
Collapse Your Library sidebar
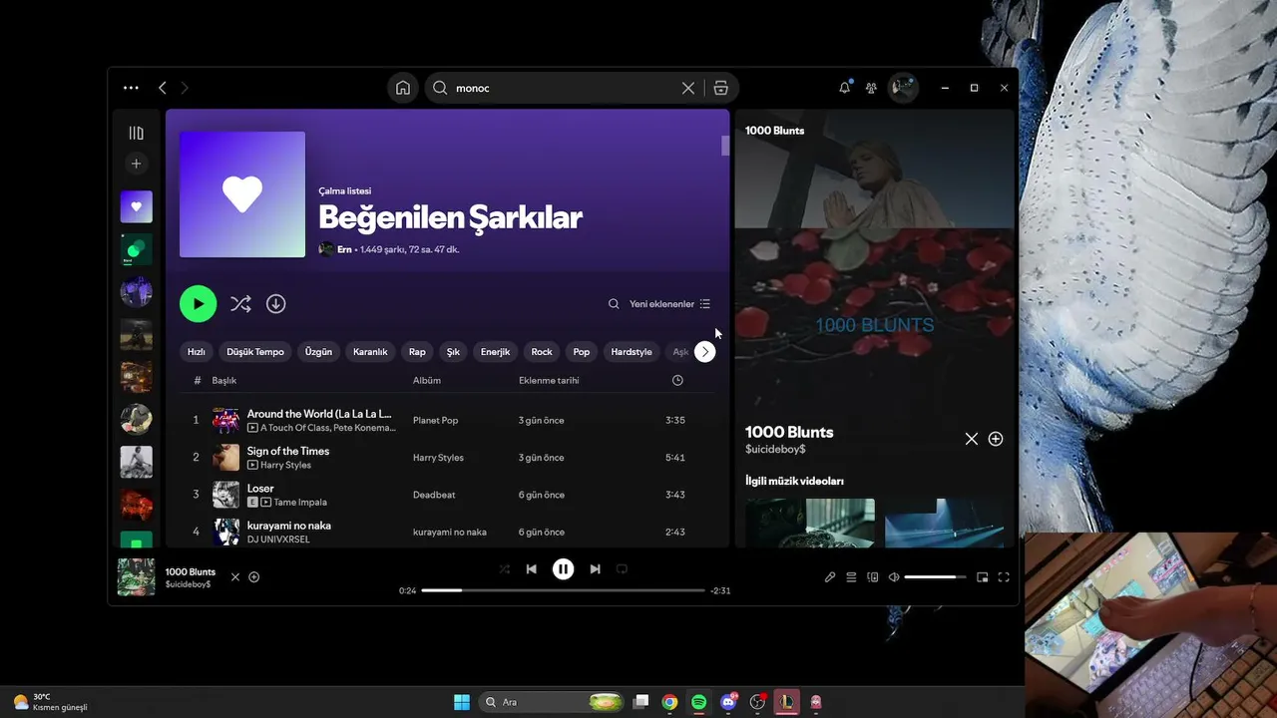coord(137,133)
